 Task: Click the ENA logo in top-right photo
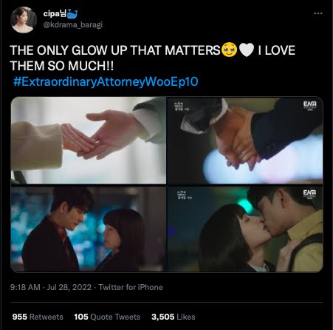(x=310, y=106)
